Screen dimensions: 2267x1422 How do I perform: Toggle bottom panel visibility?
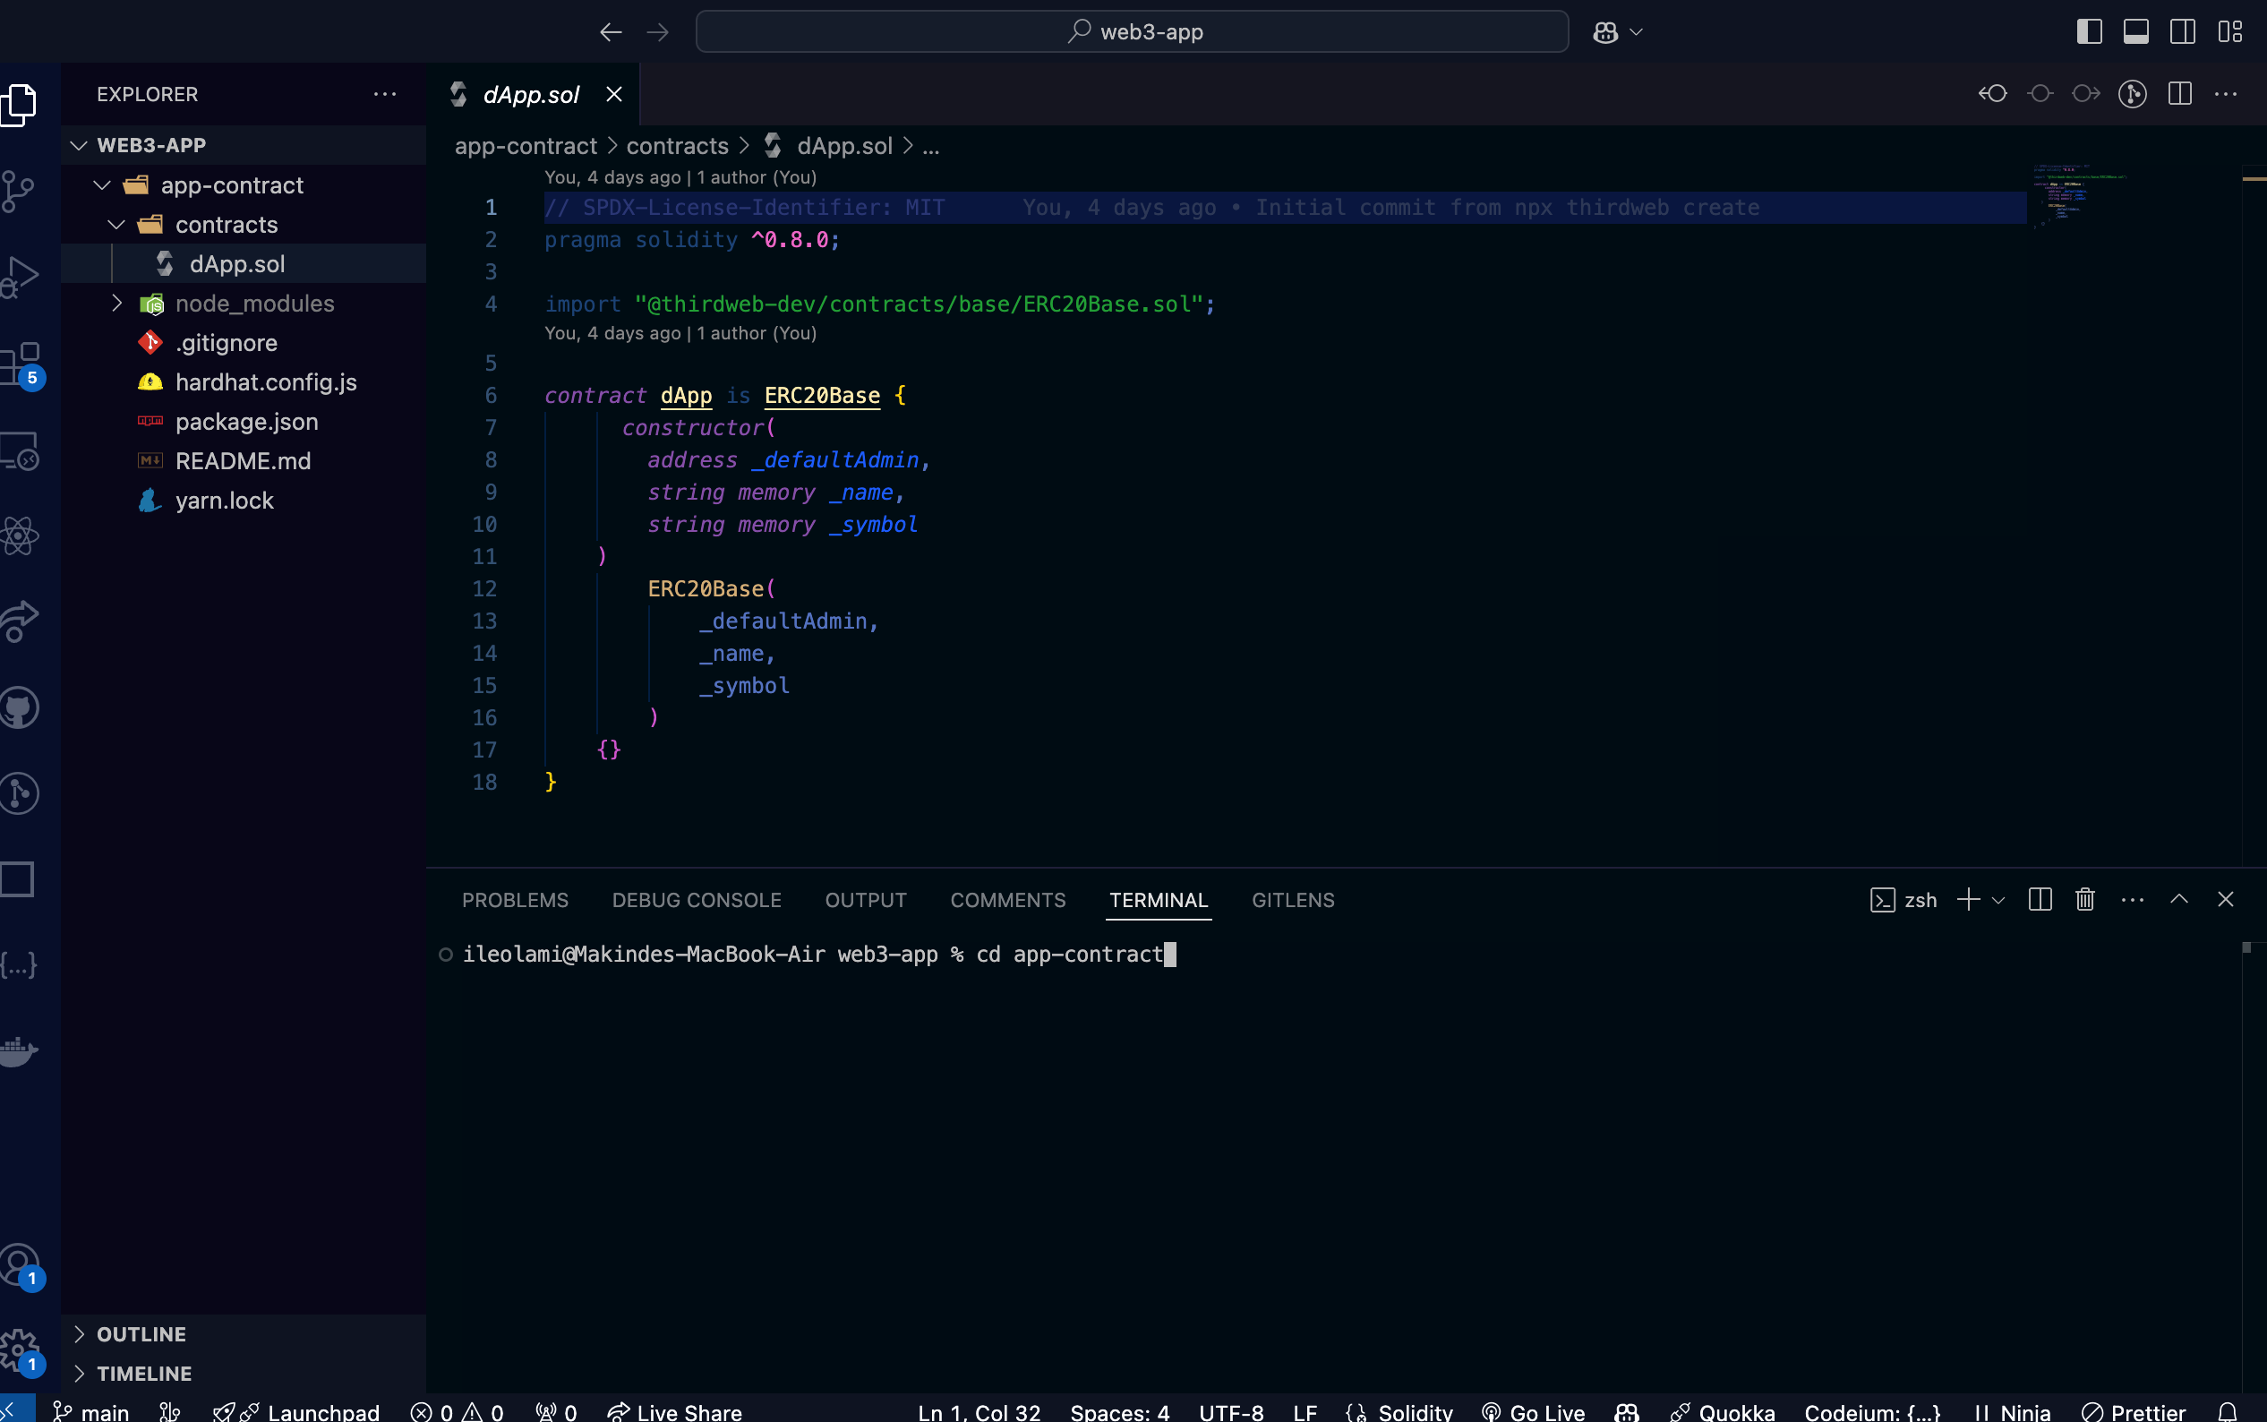coord(2136,32)
